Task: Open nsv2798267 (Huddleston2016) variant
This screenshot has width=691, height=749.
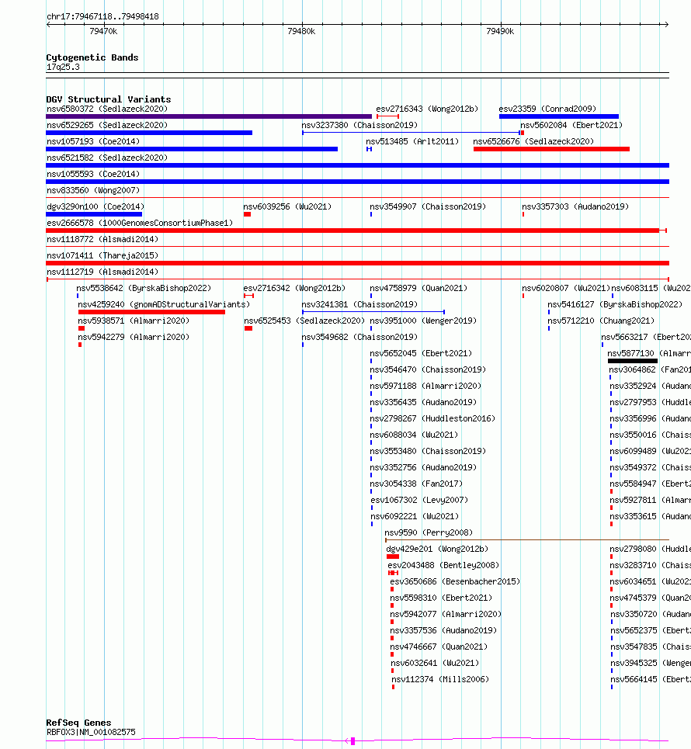Action: pyautogui.click(x=432, y=418)
